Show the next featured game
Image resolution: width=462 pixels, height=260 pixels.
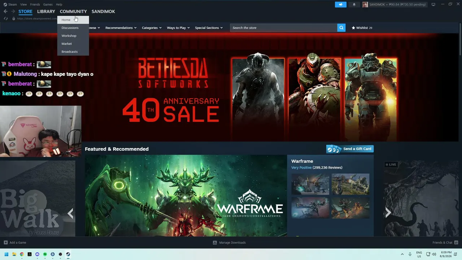[x=388, y=213]
